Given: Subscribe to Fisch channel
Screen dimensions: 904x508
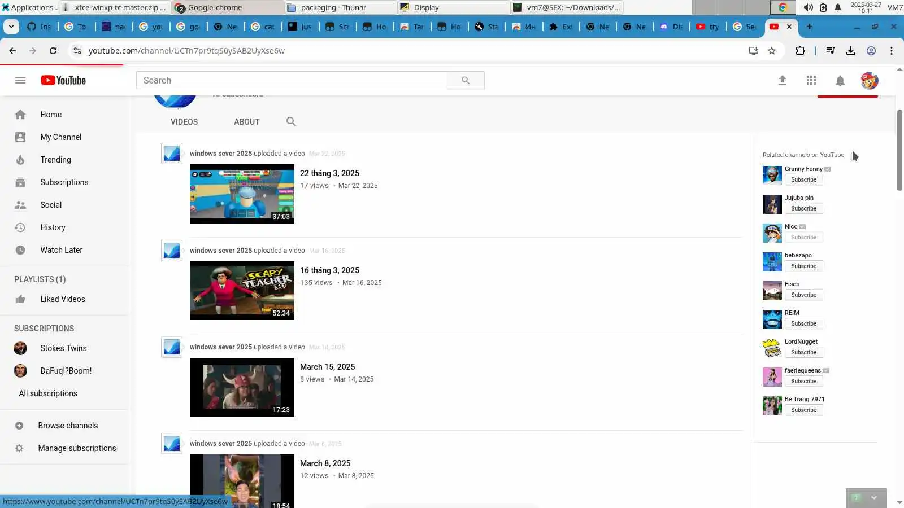Looking at the screenshot, I should 803,295.
